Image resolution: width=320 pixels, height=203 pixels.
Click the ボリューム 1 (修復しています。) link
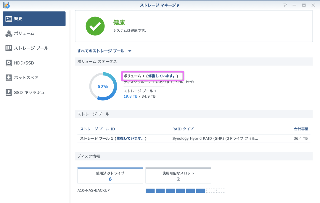coord(151,76)
